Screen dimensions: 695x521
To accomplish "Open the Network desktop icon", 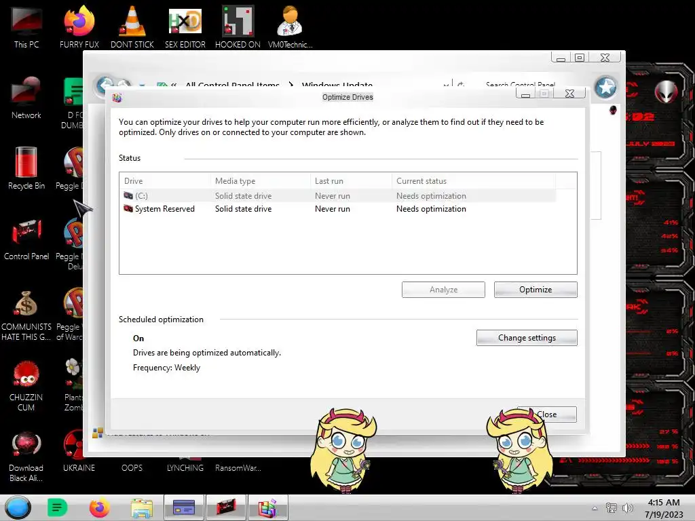I will point(26,98).
